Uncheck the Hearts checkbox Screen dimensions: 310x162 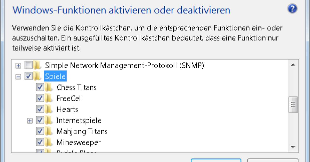click(40, 109)
